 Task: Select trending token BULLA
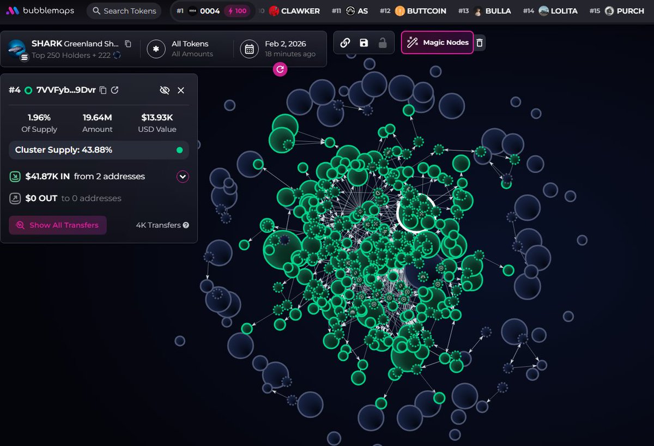[485, 11]
